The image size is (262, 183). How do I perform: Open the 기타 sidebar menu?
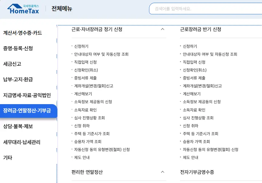[9, 157]
